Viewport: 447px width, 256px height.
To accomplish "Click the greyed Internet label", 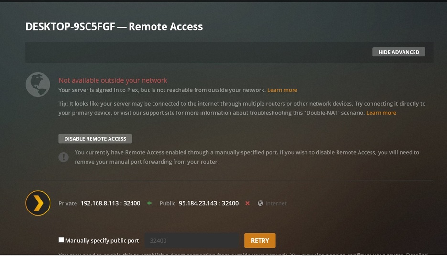I will tap(276, 203).
